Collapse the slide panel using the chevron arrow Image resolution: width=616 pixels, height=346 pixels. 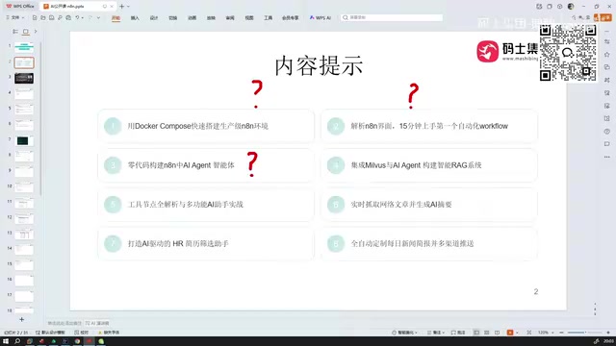(x=36, y=32)
